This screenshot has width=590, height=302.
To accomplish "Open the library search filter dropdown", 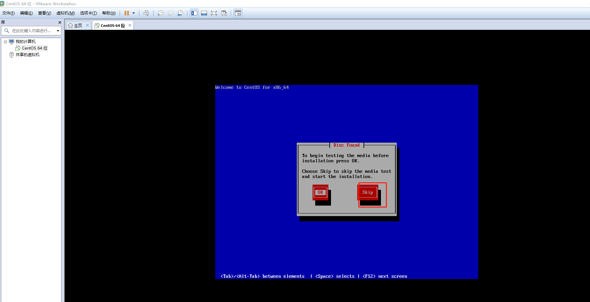I will click(x=58, y=31).
